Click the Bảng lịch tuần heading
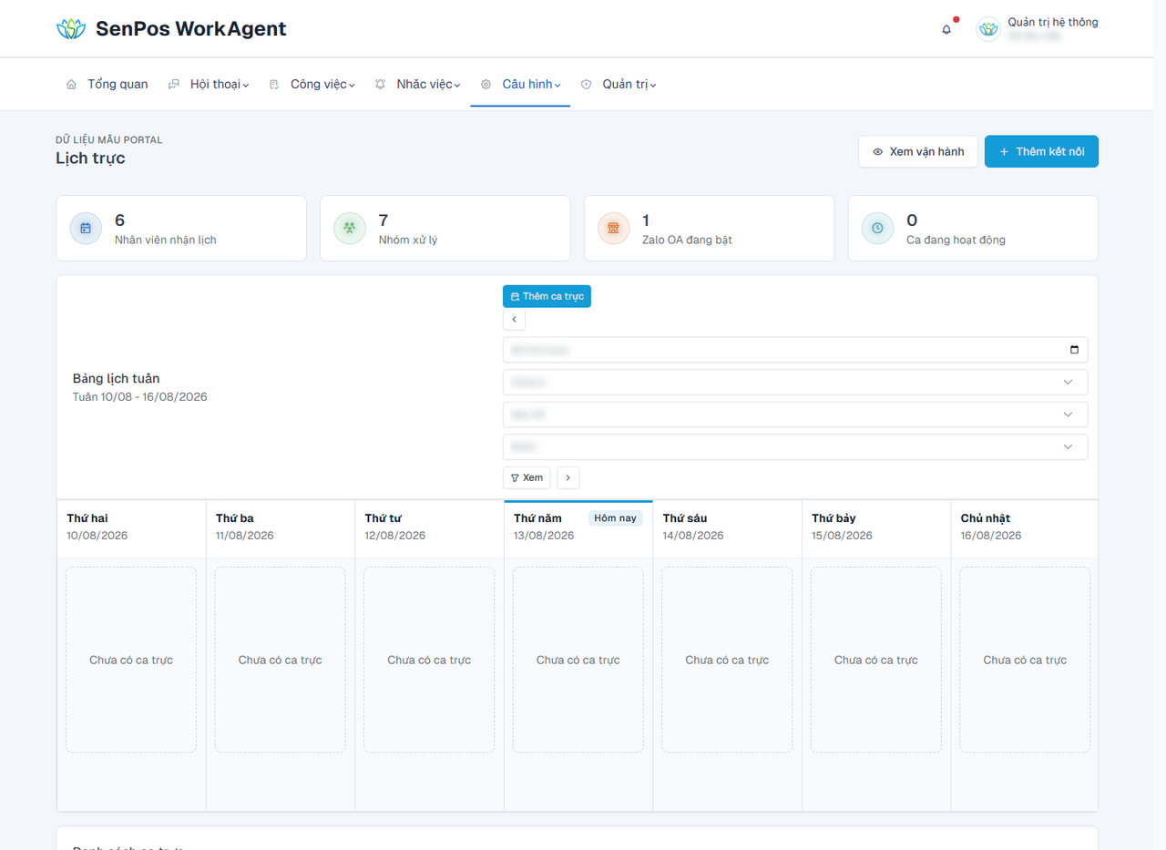The image size is (1166, 850). 117,378
